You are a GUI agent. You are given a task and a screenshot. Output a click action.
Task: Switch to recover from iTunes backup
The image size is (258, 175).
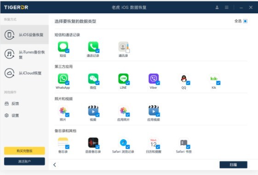(24, 54)
